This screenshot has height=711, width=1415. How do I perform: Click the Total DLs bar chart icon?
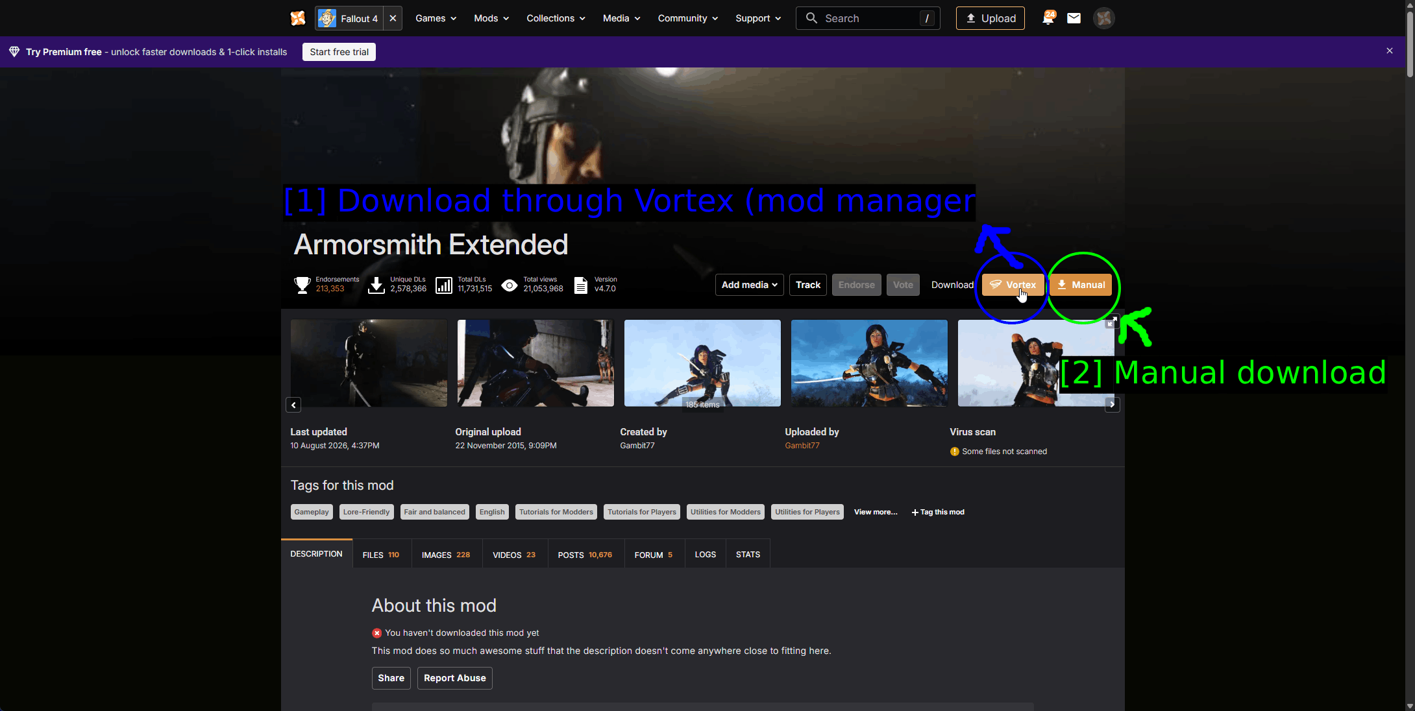[444, 285]
